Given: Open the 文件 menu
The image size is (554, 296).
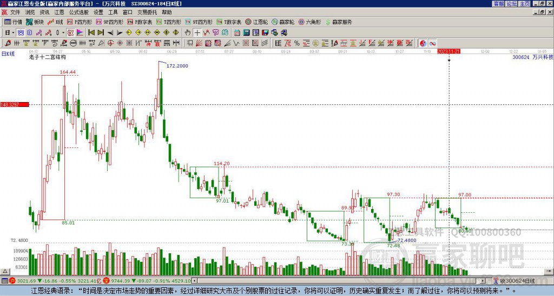Looking at the screenshot, I should pos(15,12).
